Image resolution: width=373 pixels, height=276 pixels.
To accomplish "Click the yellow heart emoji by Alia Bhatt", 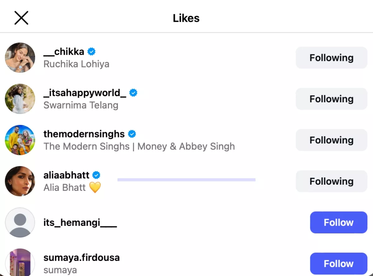I will tap(95, 187).
